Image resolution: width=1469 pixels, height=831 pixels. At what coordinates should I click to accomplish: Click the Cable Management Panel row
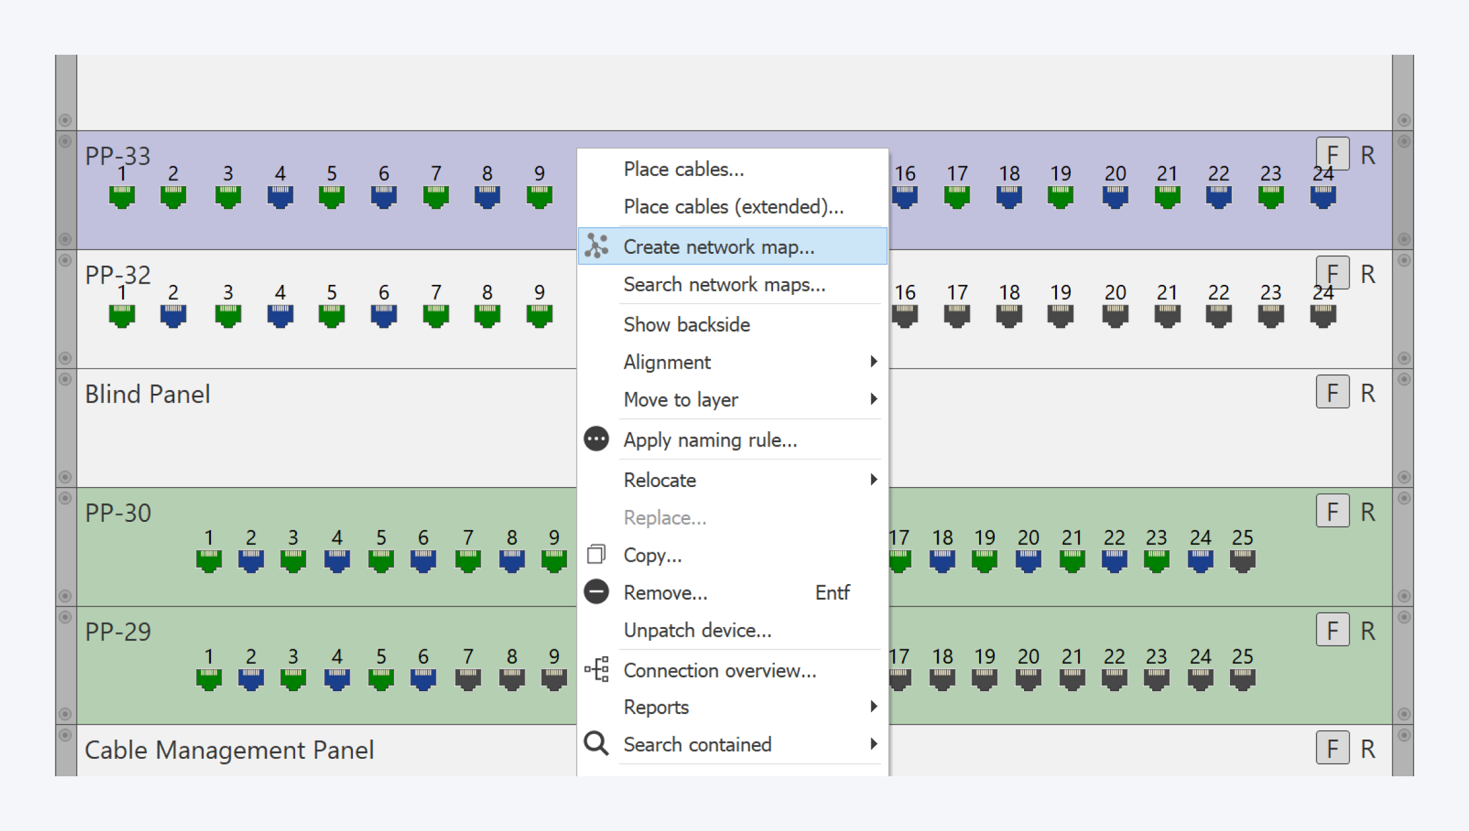tap(229, 750)
